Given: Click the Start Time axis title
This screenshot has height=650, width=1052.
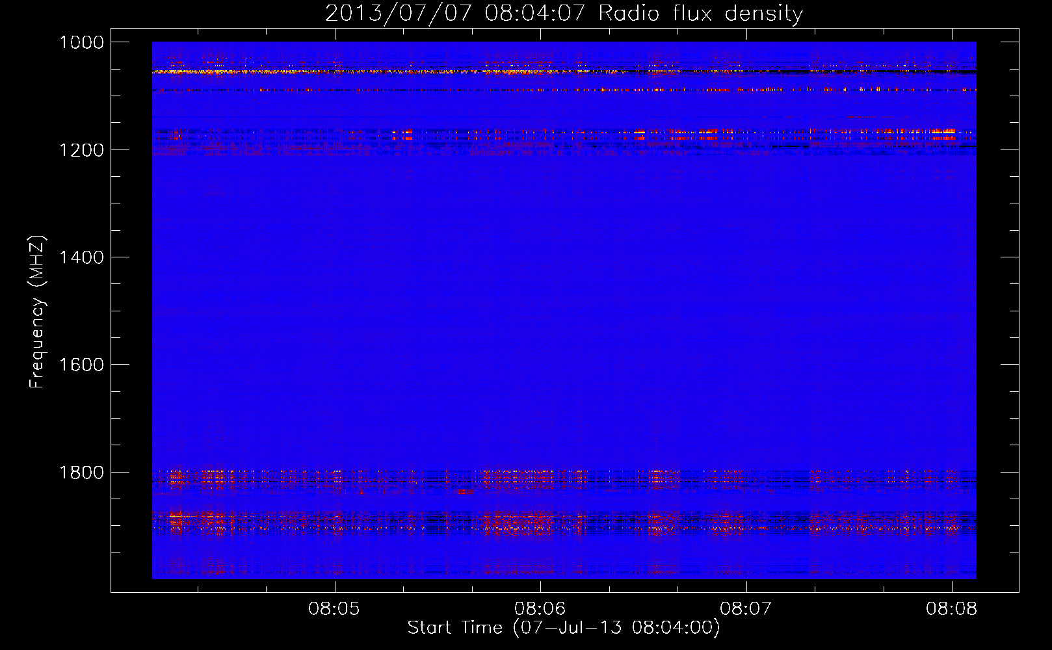Looking at the screenshot, I should (564, 628).
